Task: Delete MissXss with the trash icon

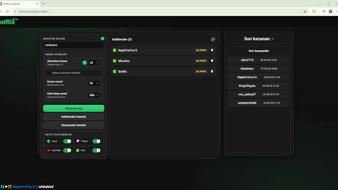Action: (212, 61)
